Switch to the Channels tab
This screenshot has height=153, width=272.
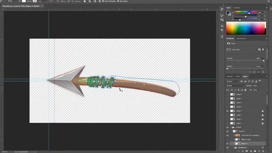point(229,76)
